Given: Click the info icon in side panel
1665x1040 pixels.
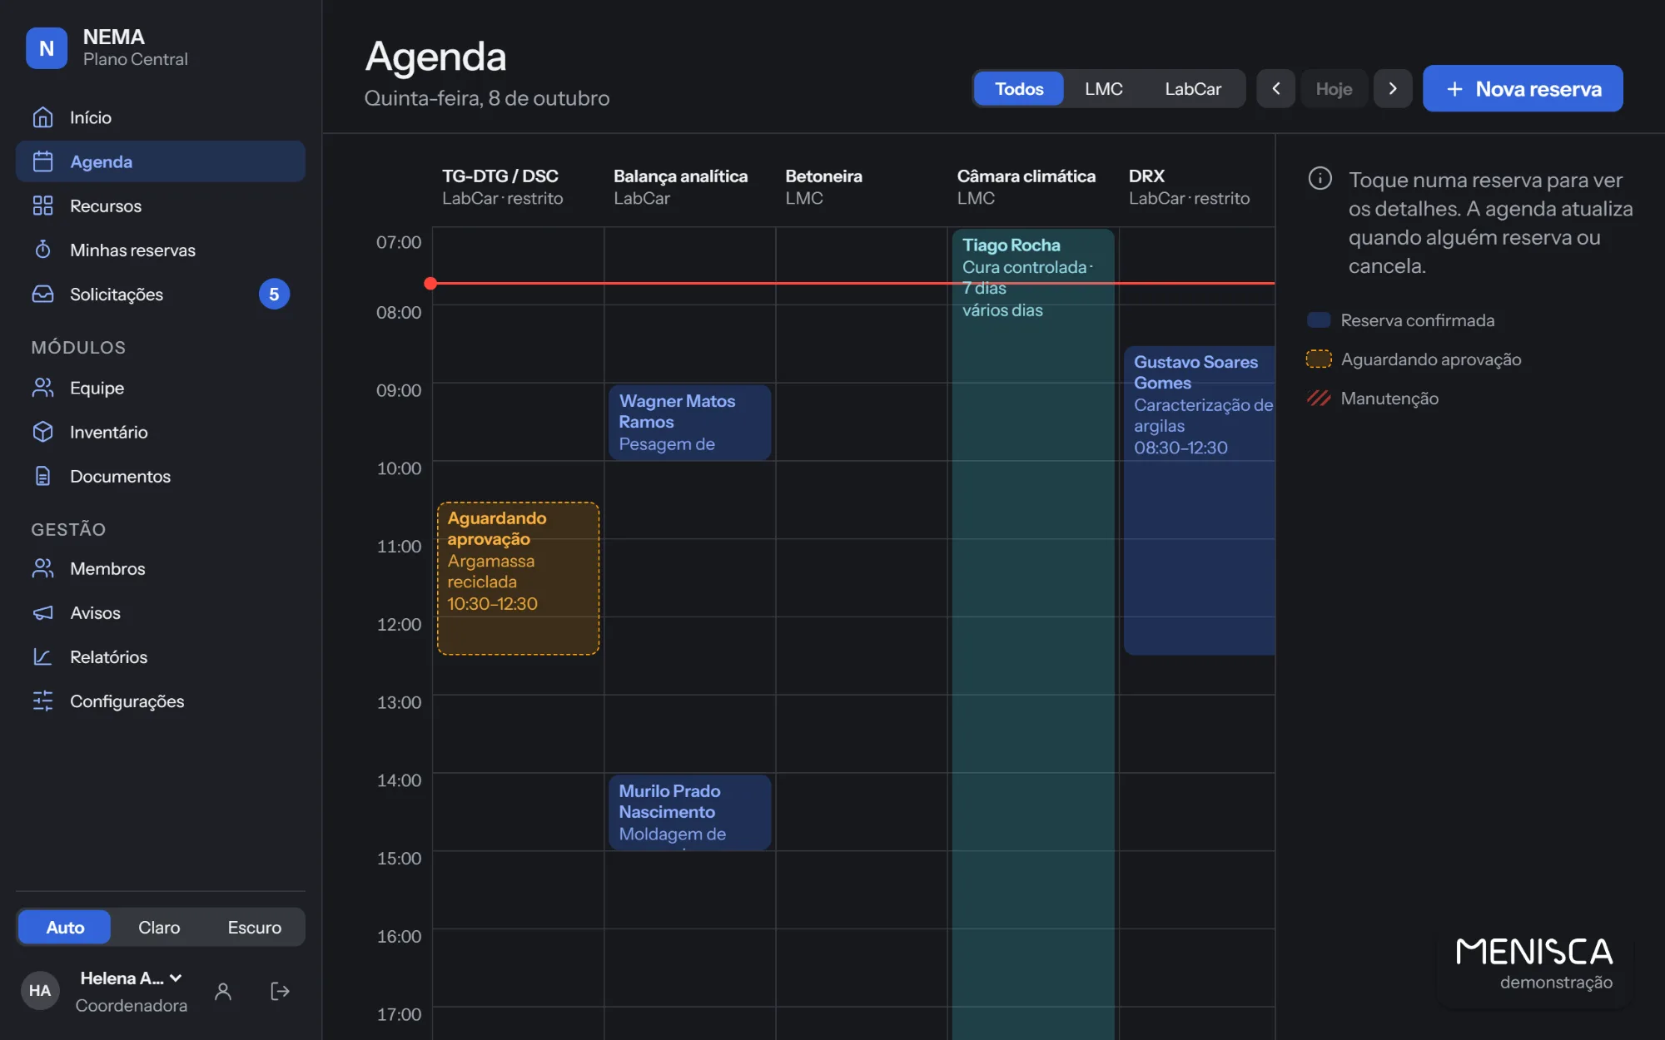Looking at the screenshot, I should click(x=1320, y=178).
